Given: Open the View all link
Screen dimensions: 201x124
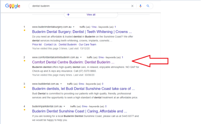Looking at the screenshot, I should coord(91,15).
